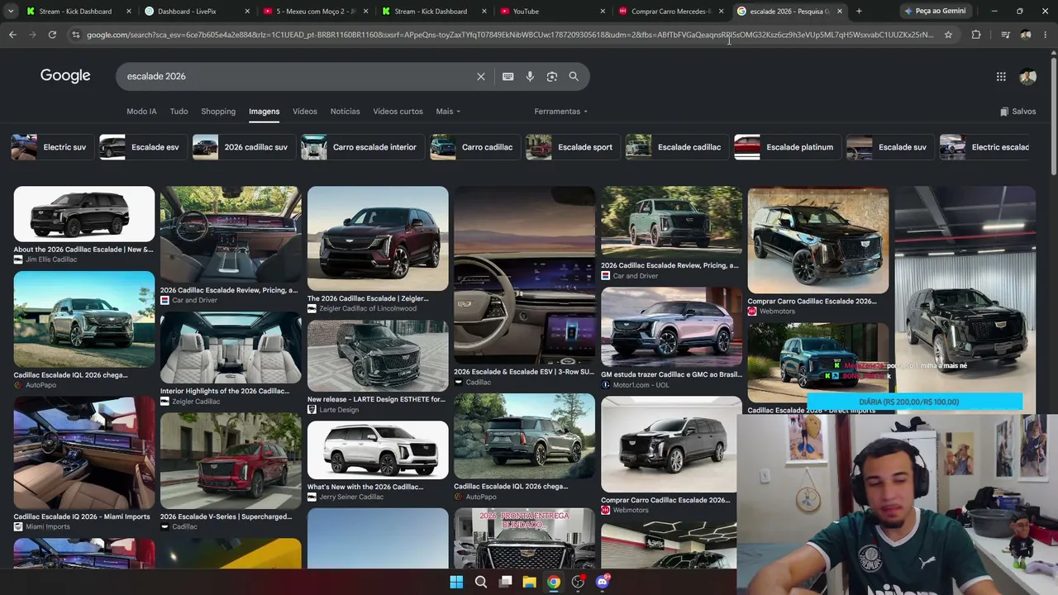Image resolution: width=1058 pixels, height=595 pixels.
Task: Reload the current page
Action: [52, 35]
